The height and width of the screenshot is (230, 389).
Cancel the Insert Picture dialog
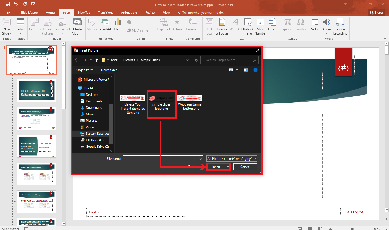click(245, 167)
